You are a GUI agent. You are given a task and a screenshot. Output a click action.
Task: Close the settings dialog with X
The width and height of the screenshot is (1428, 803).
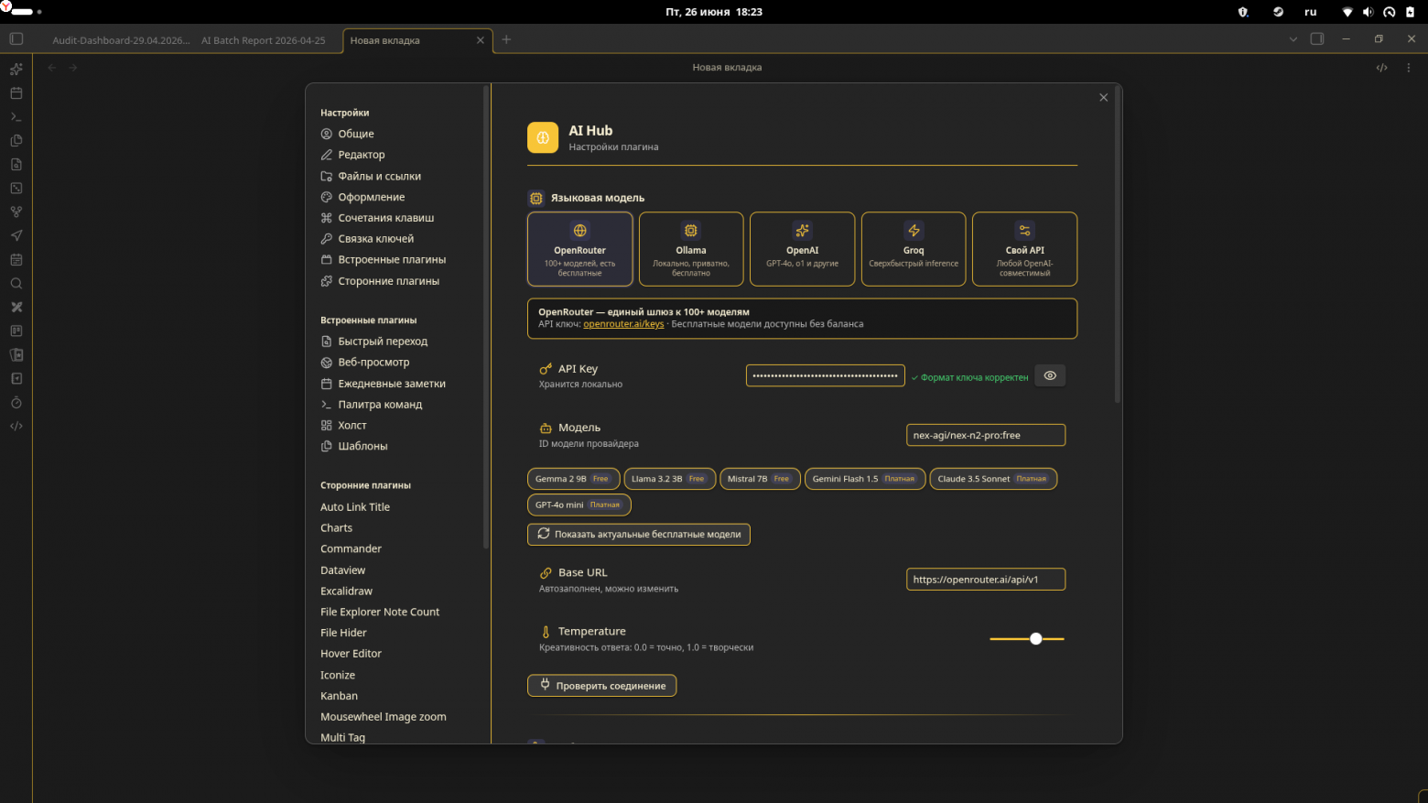[1103, 98]
